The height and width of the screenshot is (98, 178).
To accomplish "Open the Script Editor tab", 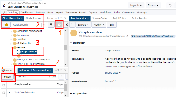I will (x=119, y=18).
